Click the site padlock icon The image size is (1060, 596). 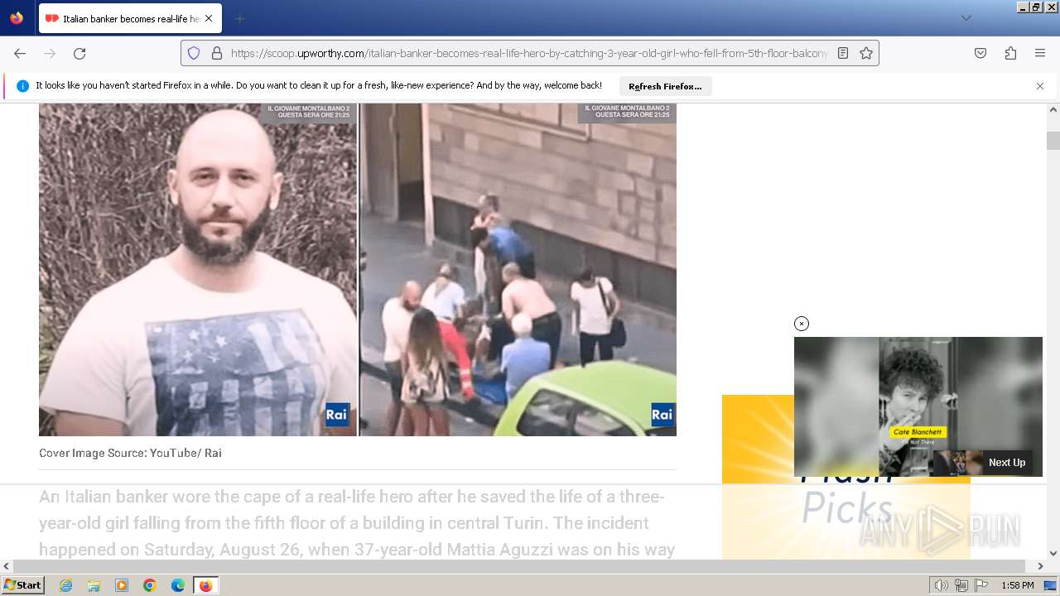pos(217,53)
